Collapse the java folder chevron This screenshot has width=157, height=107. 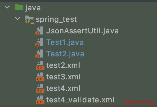click(x=7, y=7)
